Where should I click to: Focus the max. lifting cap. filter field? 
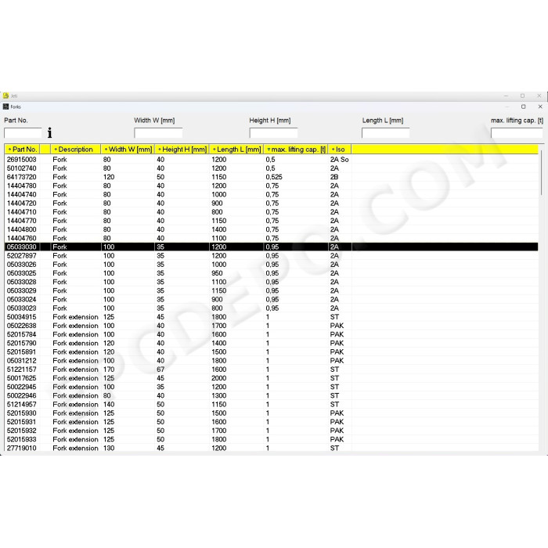pyautogui.click(x=517, y=133)
